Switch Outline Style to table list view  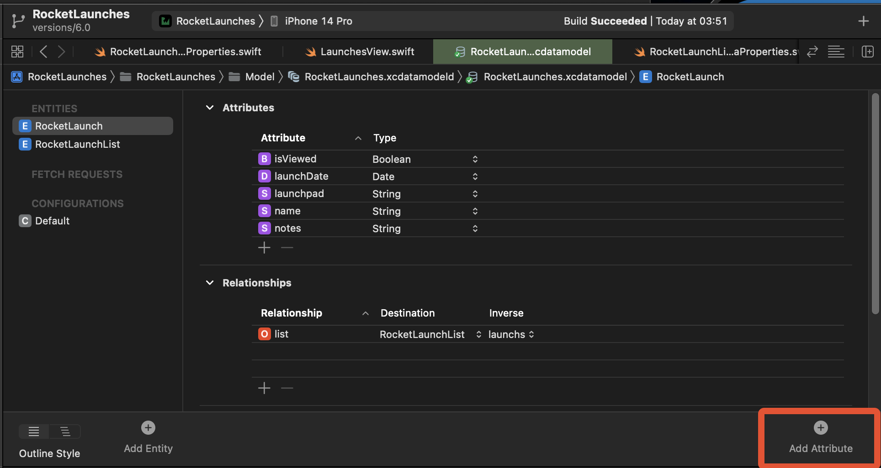click(34, 431)
